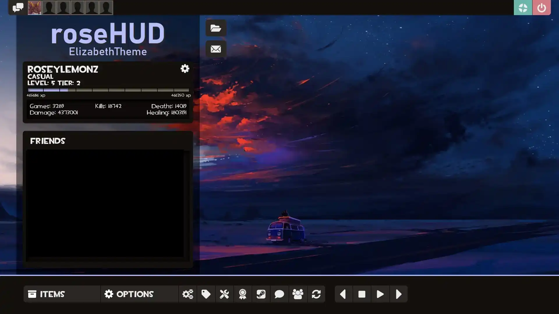Open the speech bubble chat icon
This screenshot has height=314, width=559.
click(279, 294)
